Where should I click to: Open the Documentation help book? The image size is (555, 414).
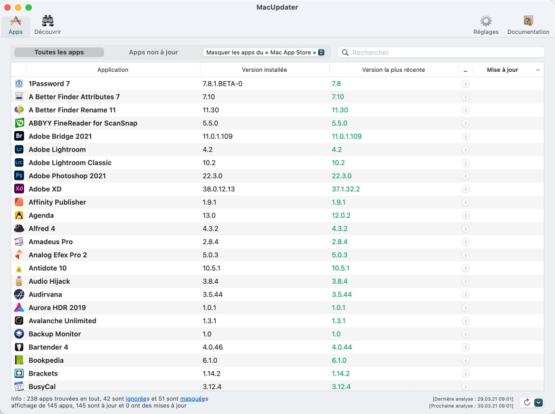(x=528, y=25)
